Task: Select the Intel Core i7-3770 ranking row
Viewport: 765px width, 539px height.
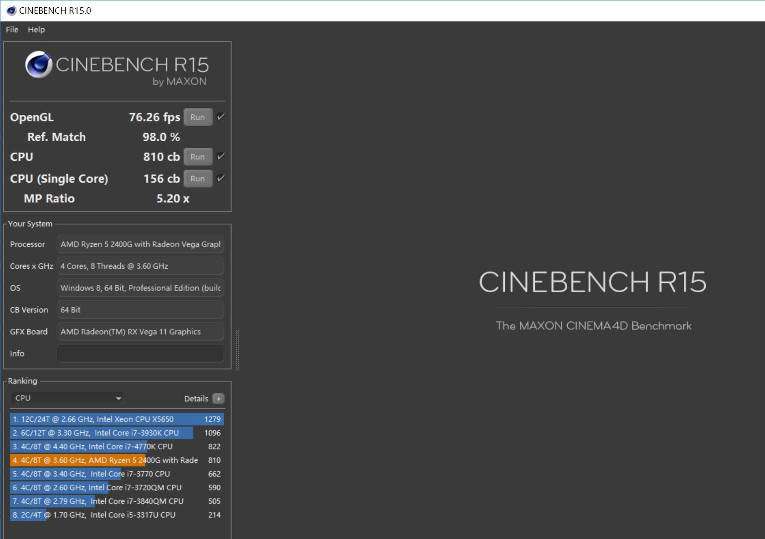Action: (x=117, y=474)
